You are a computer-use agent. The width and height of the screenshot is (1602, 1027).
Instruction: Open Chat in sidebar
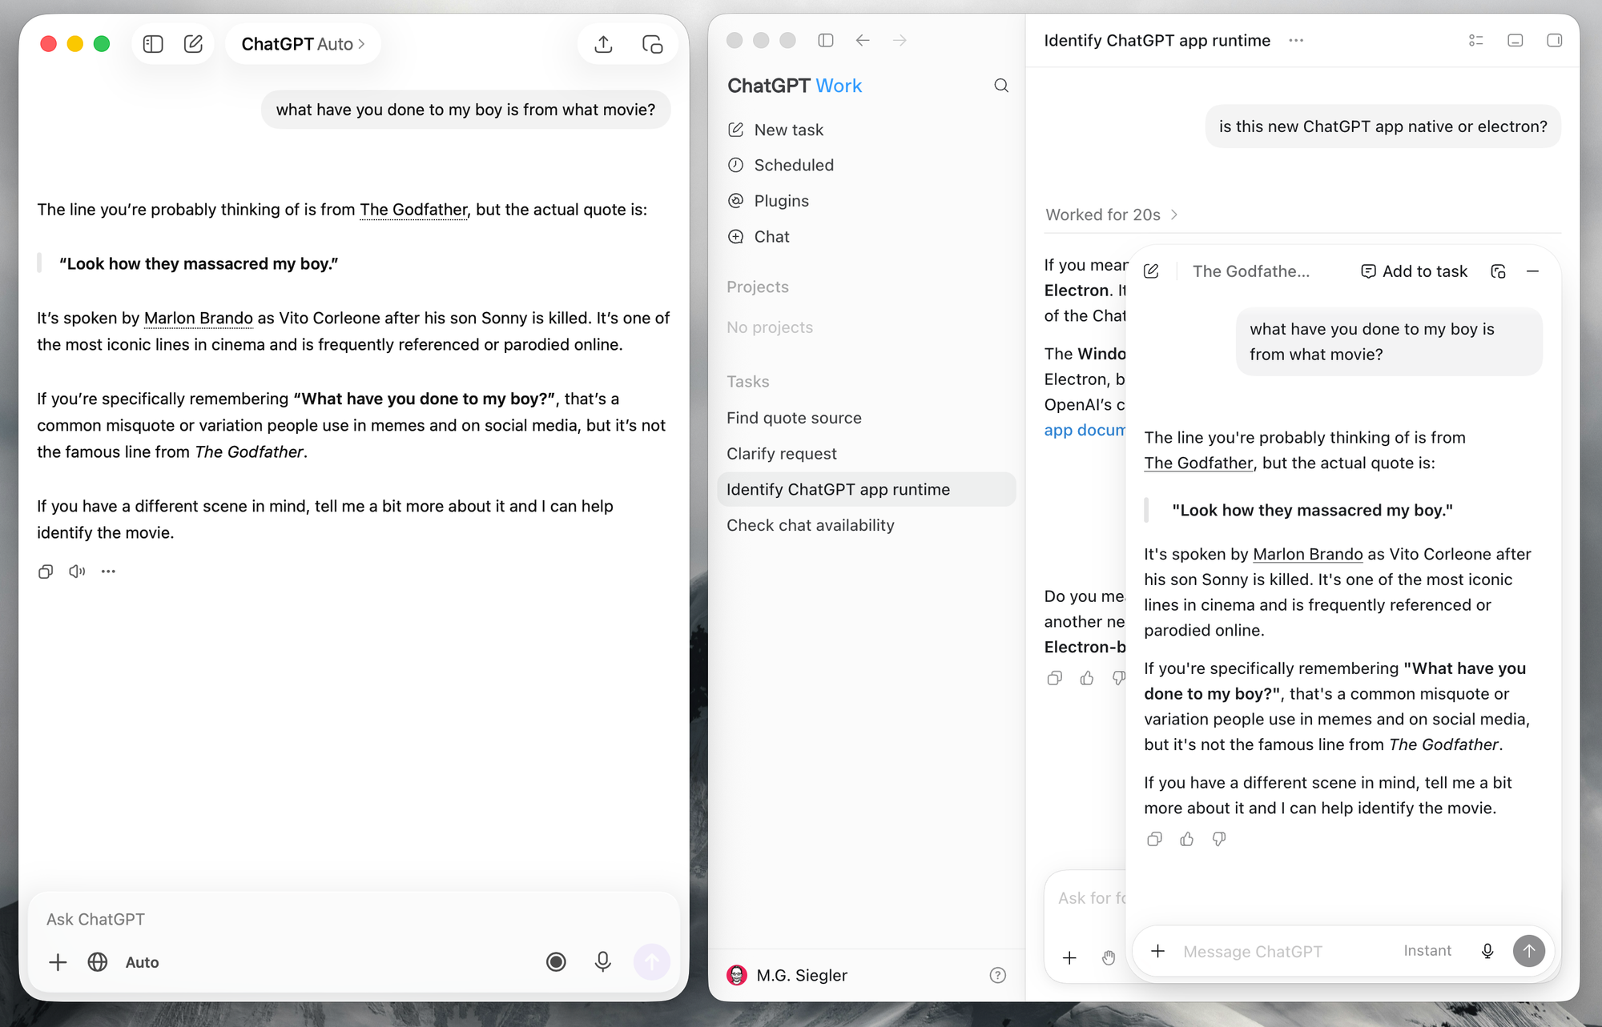coord(867,237)
